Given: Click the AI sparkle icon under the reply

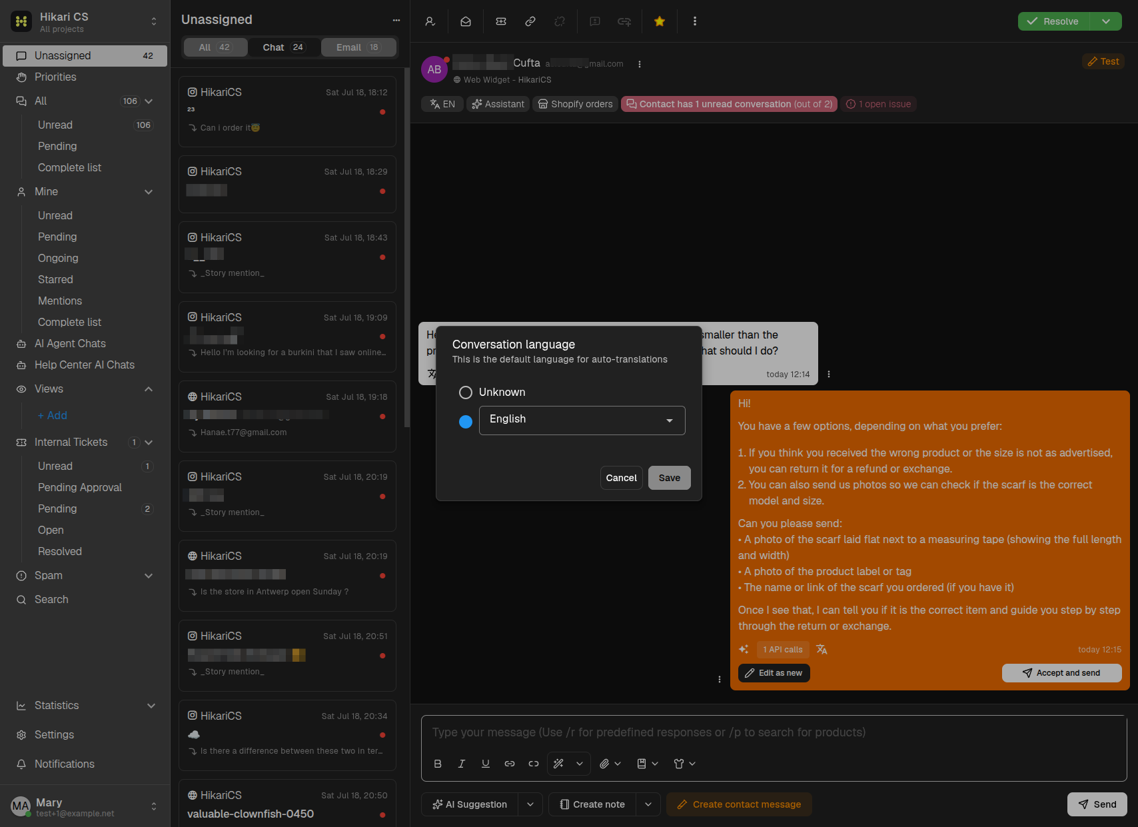Looking at the screenshot, I should click(x=744, y=649).
